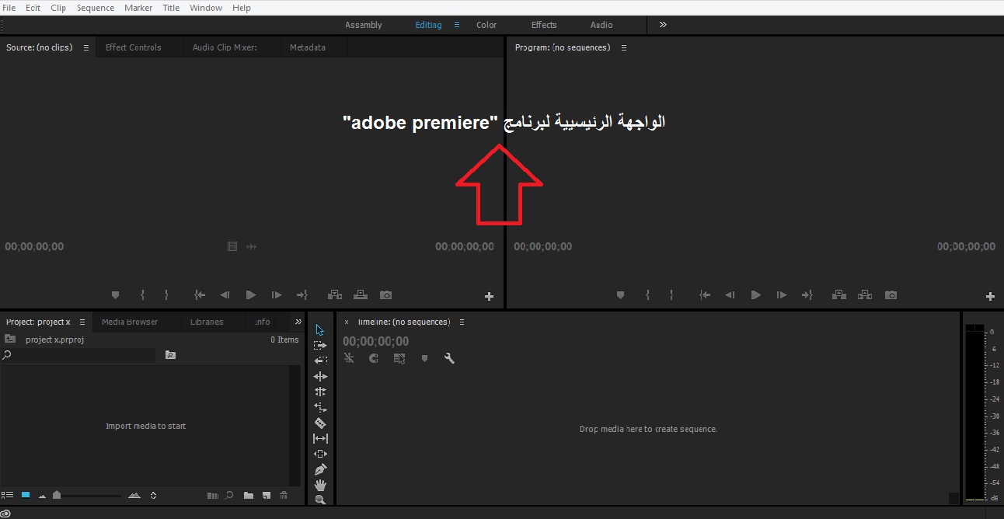The image size is (1004, 519).
Task: Mark Out point in Source monitor
Action: pos(166,295)
